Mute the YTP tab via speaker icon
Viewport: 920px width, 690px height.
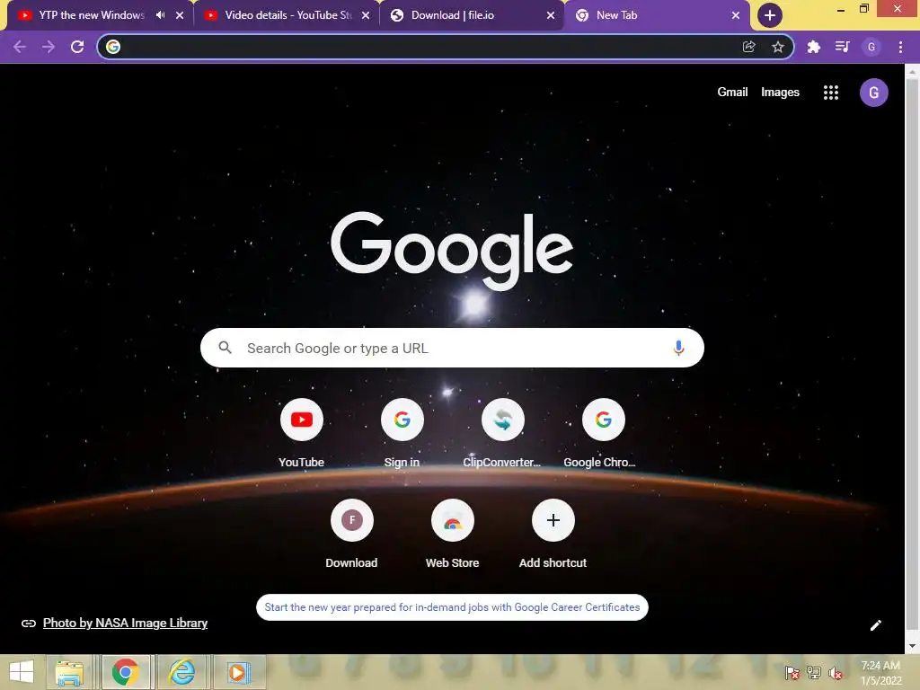(x=160, y=15)
